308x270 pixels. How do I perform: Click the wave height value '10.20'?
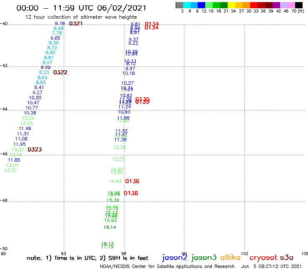click(35, 98)
